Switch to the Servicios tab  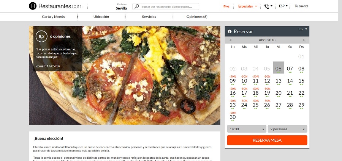point(149,17)
